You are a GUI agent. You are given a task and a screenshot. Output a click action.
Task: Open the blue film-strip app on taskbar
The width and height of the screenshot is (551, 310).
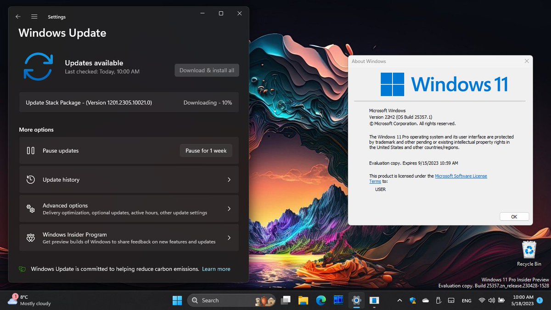[x=338, y=300]
